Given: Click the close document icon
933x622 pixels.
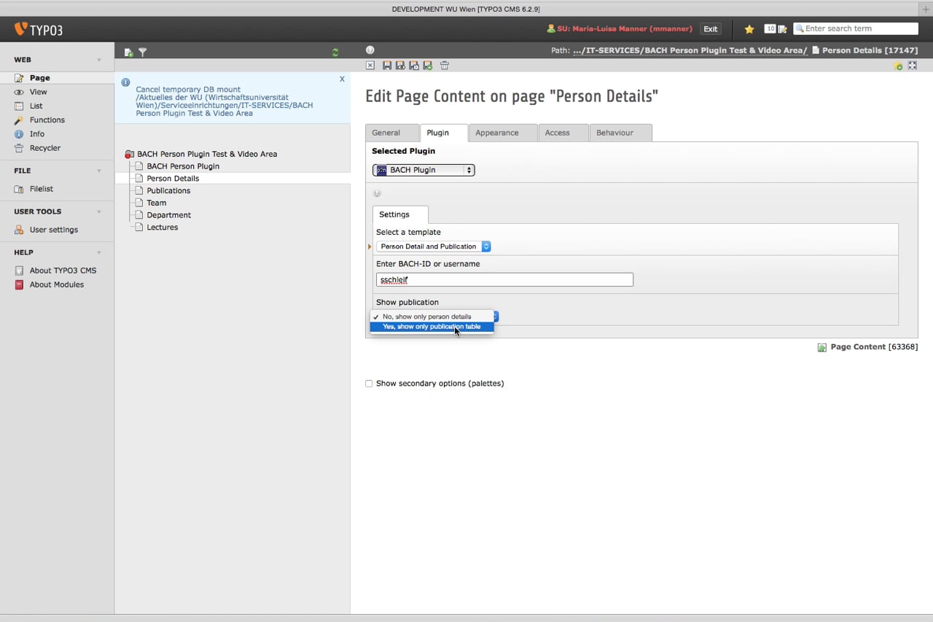Looking at the screenshot, I should click(x=370, y=66).
